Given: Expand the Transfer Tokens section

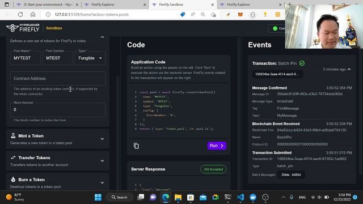Looking at the screenshot, I should (102, 161).
